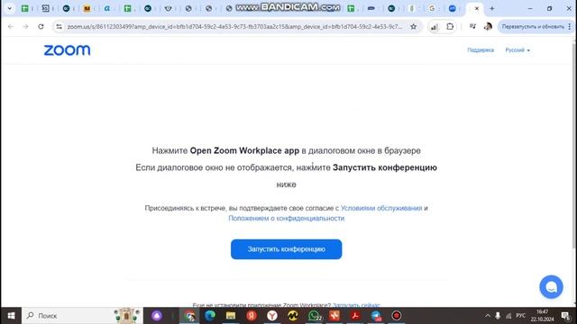This screenshot has width=577, height=324.
Task: Go forward in browser history
Action: pyautogui.click(x=25, y=26)
